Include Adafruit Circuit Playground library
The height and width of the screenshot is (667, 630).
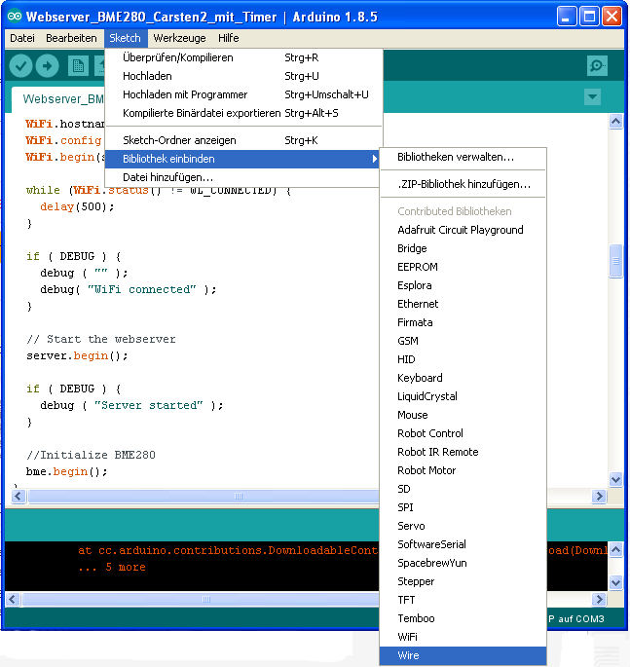463,230
